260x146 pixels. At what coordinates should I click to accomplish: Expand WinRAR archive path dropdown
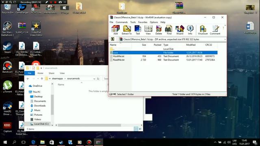225,39
